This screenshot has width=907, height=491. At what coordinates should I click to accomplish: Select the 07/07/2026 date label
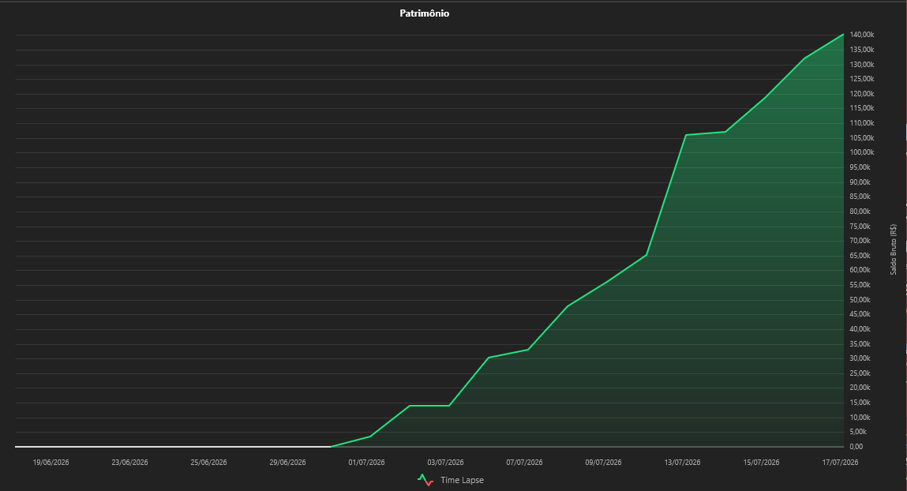[x=524, y=462]
